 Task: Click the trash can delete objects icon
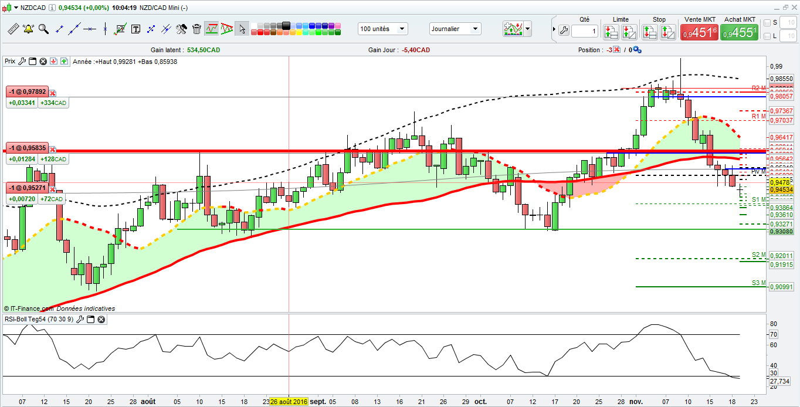(x=196, y=29)
